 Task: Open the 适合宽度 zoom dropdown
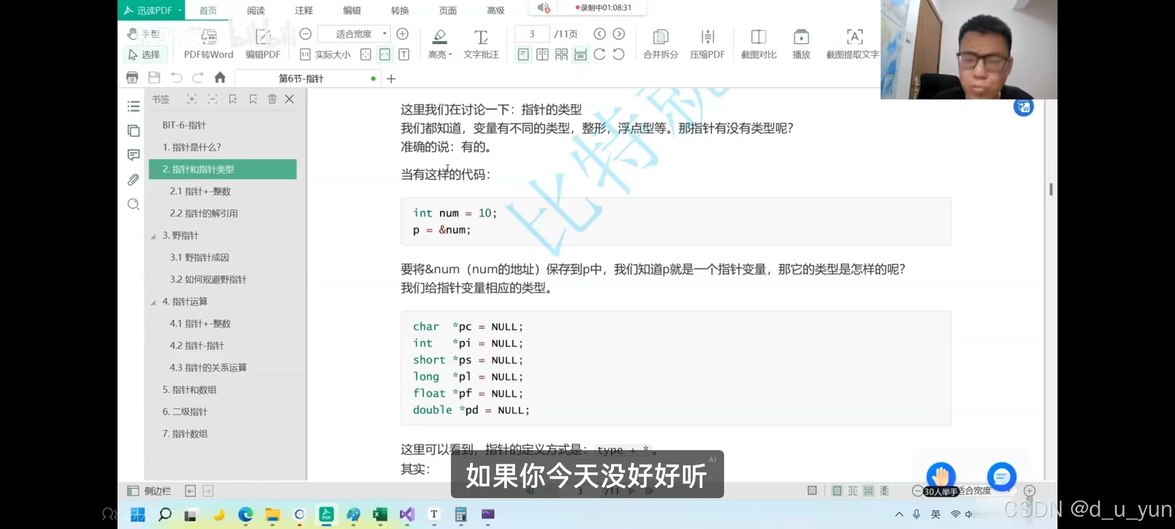coord(384,34)
